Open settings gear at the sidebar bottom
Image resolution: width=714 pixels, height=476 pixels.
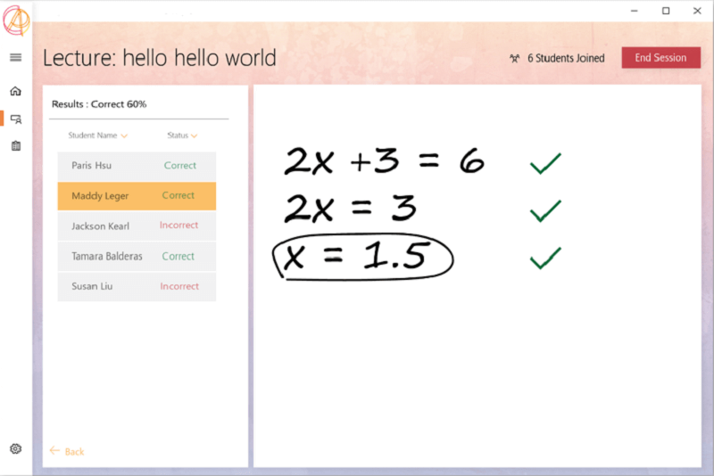click(15, 449)
